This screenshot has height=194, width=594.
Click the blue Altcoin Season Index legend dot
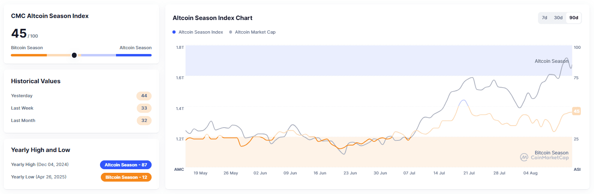[174, 32]
